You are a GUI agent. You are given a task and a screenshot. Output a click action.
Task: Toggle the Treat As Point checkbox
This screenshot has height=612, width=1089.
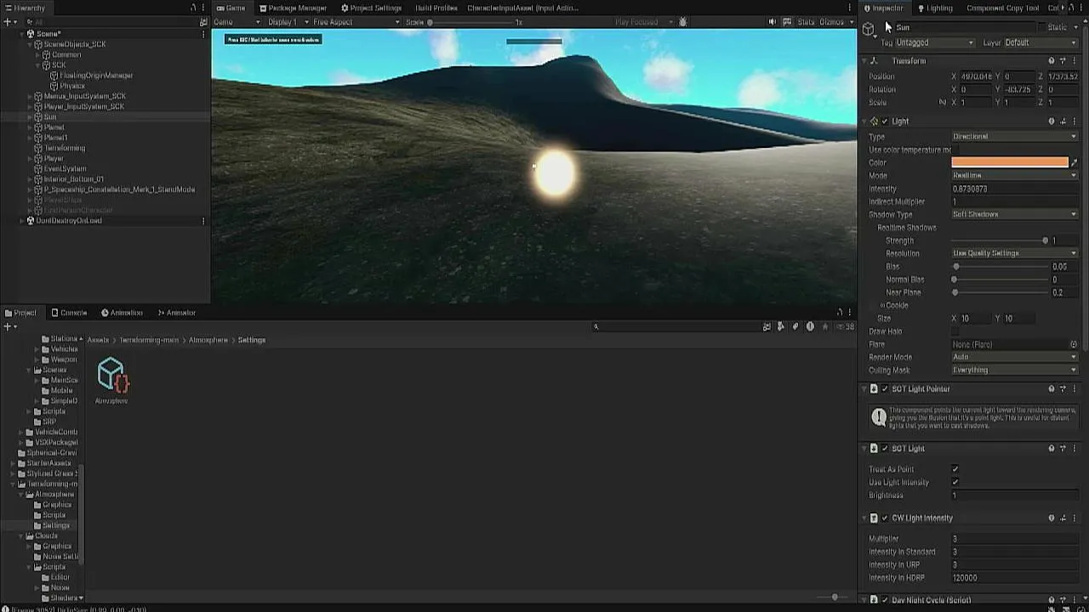pos(955,469)
